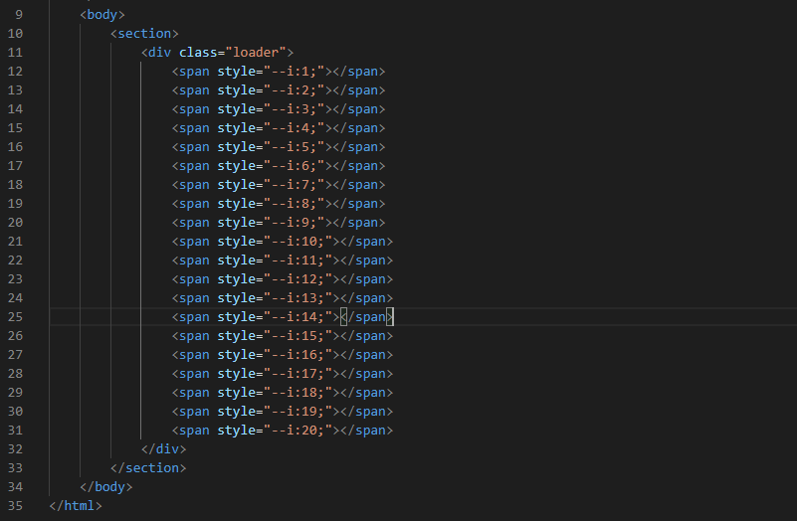Click line number 10 in the gutter
797x521 pixels.
tap(15, 34)
